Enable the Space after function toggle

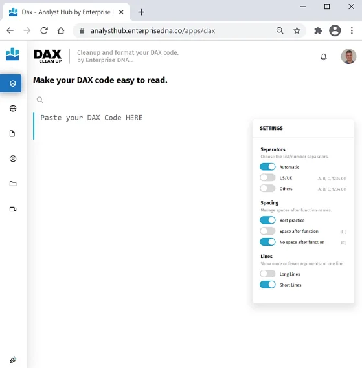(267, 231)
